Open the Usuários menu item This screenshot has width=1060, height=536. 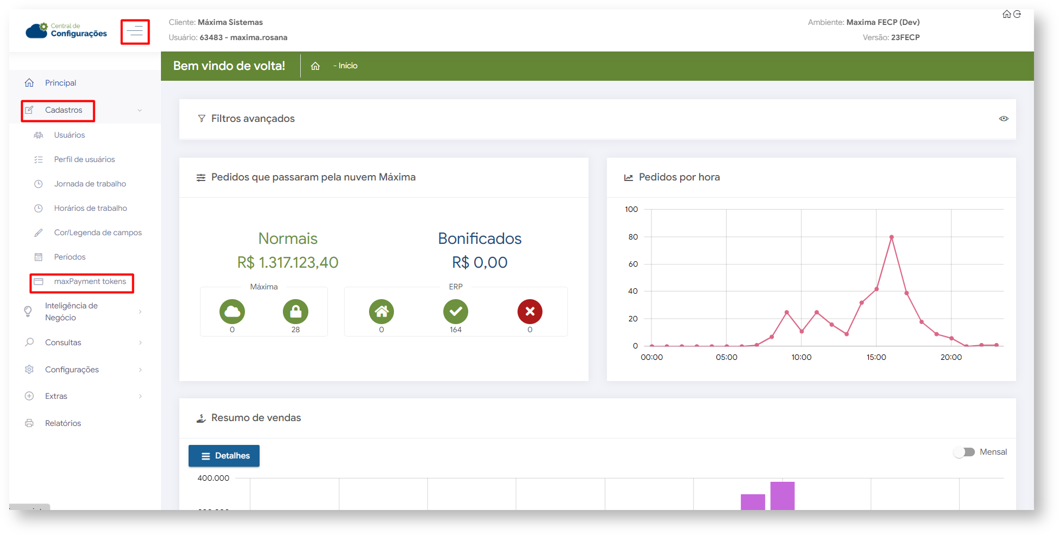pos(69,135)
